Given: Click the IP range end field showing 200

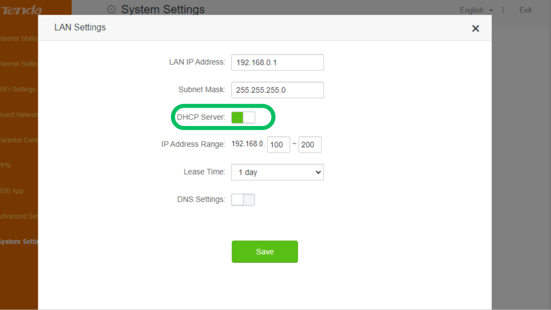Looking at the screenshot, I should pos(310,144).
